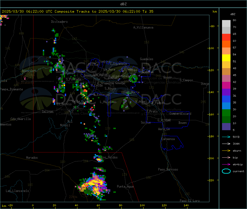Click the 'G_ALVEAR' place label
This screenshot has height=209, width=247.
(x=164, y=120)
